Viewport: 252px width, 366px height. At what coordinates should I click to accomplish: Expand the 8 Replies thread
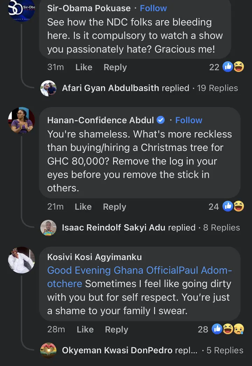[x=221, y=228]
